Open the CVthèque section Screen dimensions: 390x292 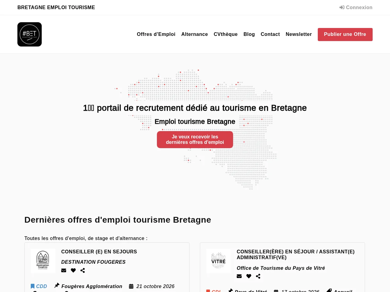[x=225, y=34]
